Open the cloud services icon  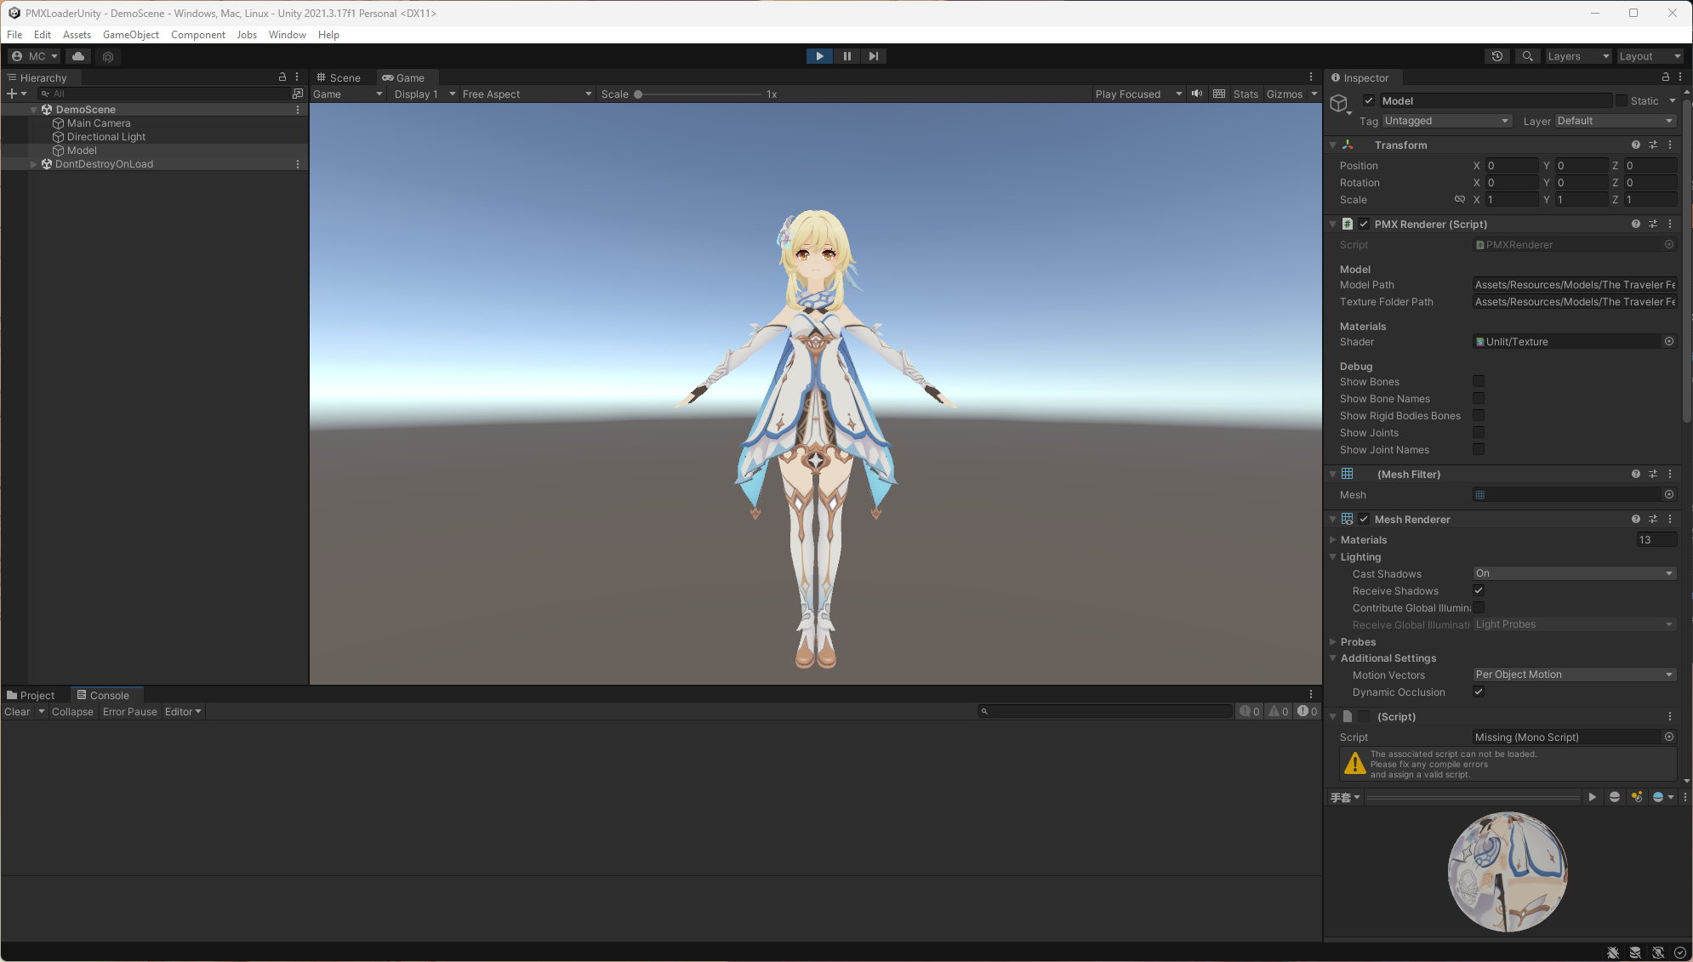(x=78, y=56)
